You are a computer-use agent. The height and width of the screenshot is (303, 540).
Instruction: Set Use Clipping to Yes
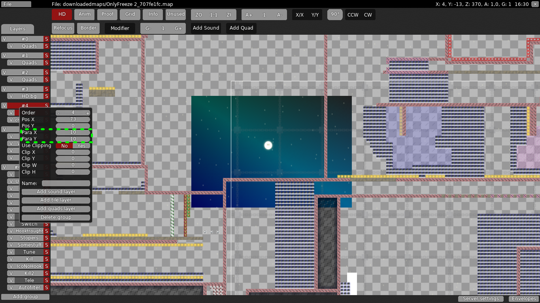[81, 146]
